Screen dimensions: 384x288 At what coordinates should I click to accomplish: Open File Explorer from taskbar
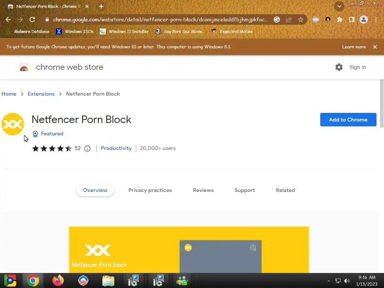pos(108,280)
